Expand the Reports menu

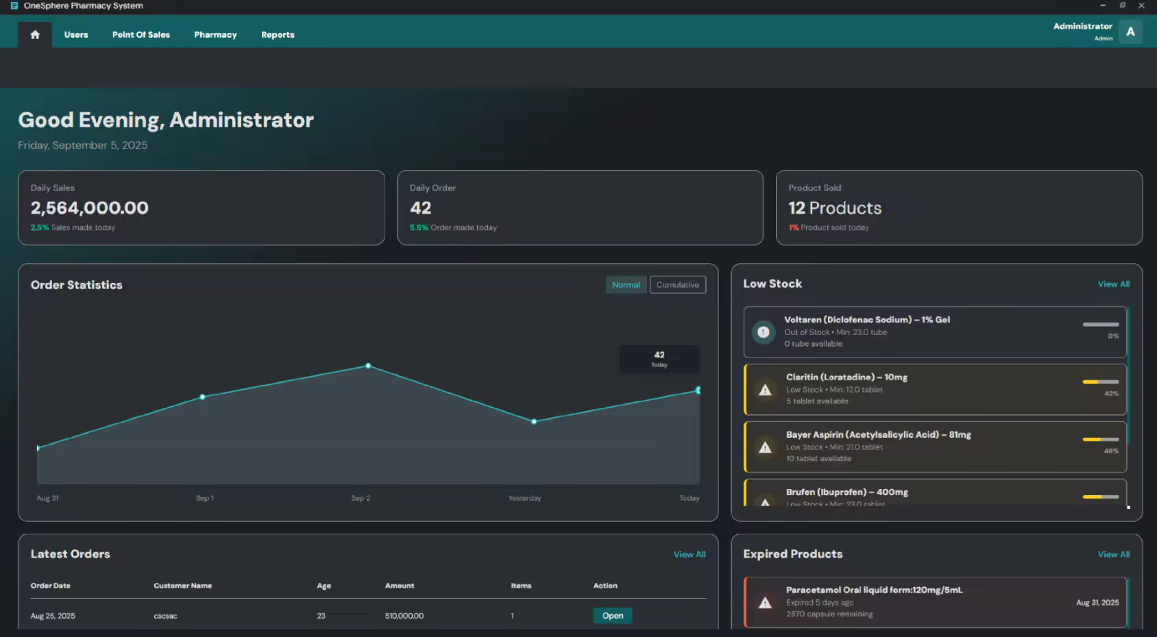tap(278, 35)
